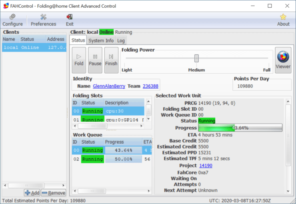Click Work Queue Progress column header
Image resolution: width=296 pixels, height=204 pixels.
coord(123,142)
